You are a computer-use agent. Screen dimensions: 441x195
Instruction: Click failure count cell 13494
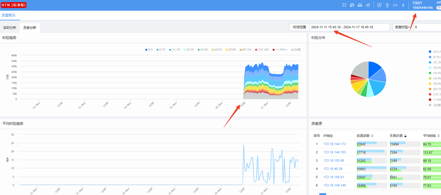point(405,144)
